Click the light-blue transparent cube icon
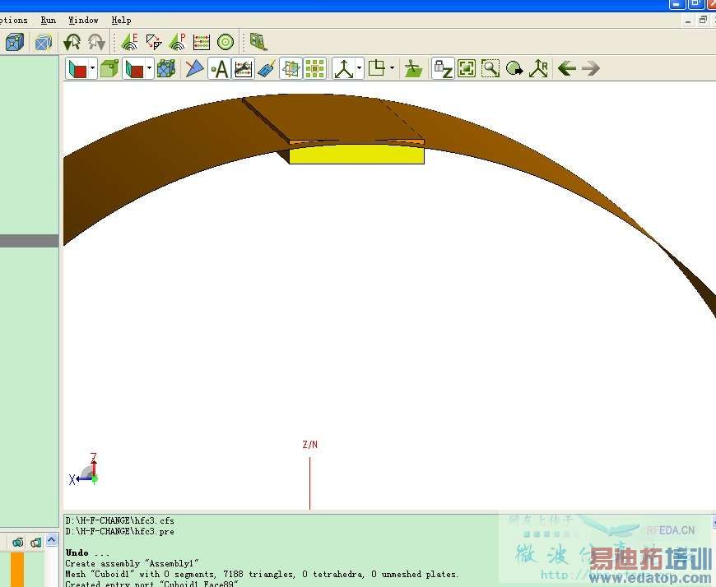716x587 pixels. point(44,43)
